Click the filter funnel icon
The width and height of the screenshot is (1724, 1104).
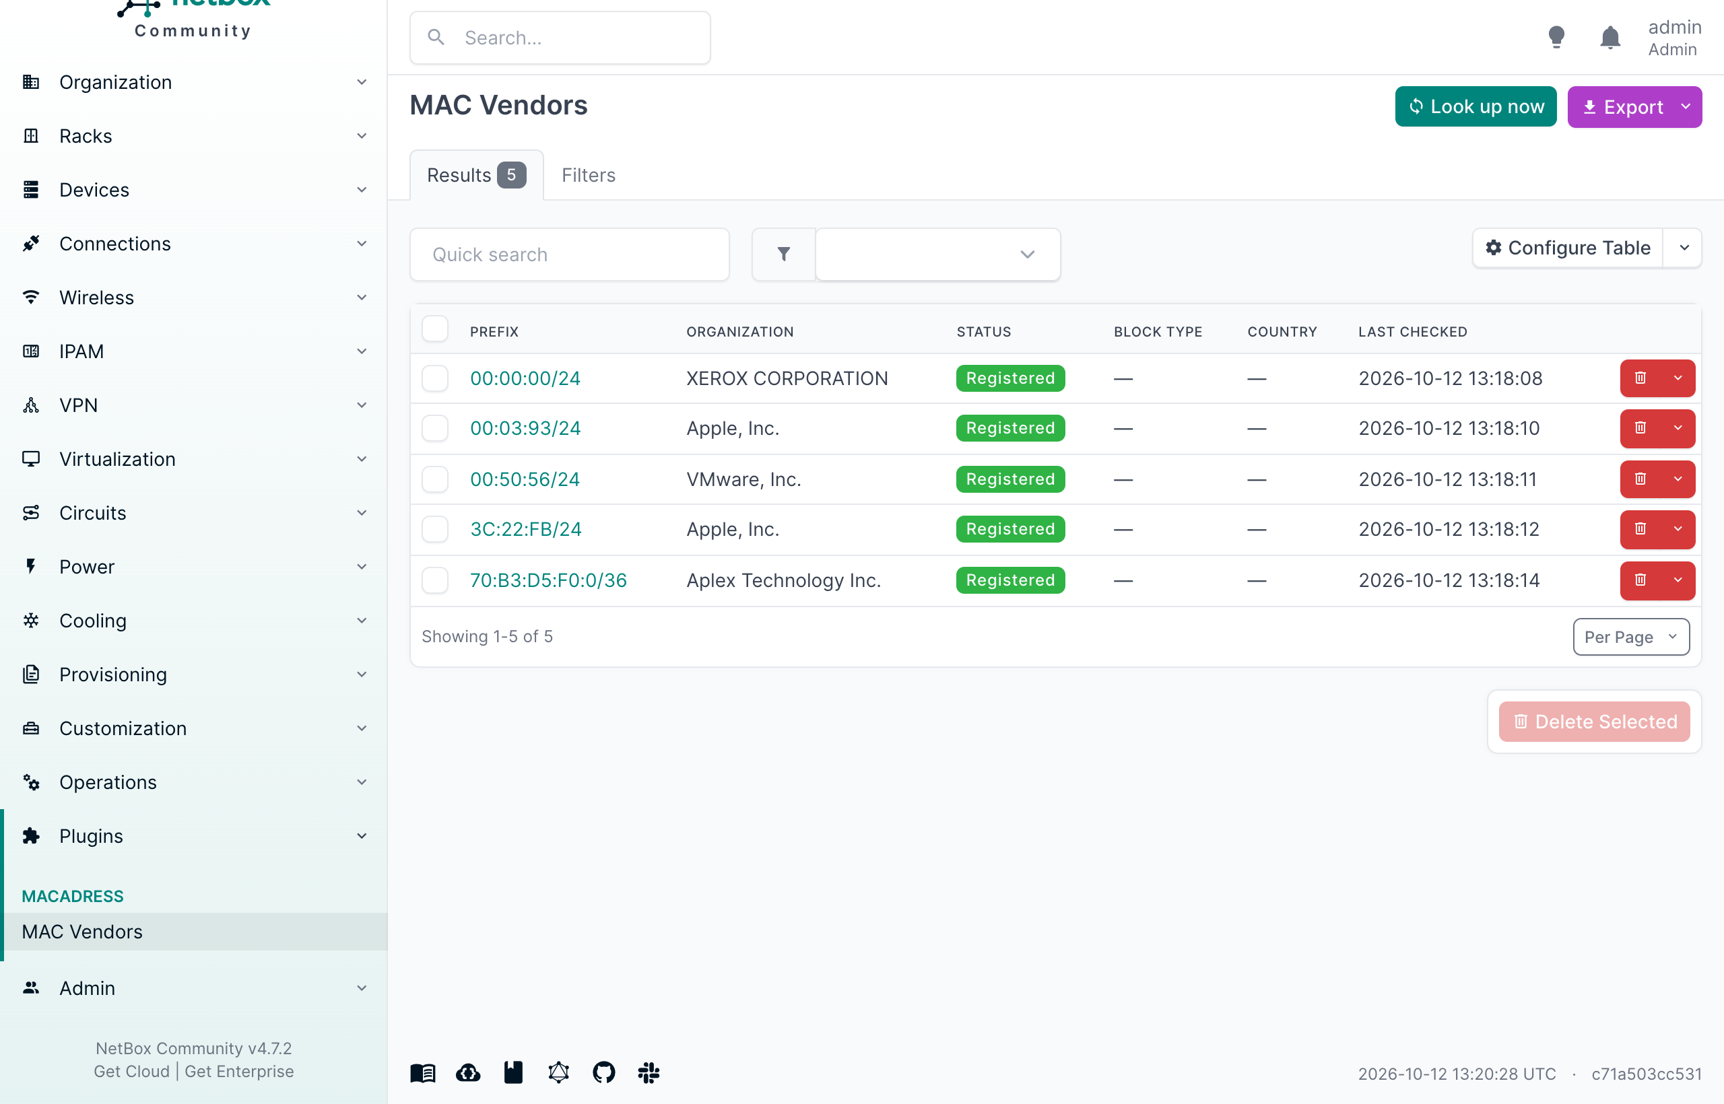point(783,254)
